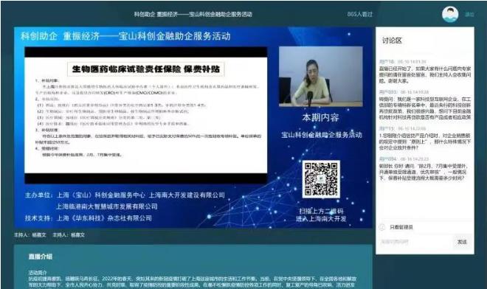
Task: Click the first 主持人 host name
Action: (x=39, y=235)
